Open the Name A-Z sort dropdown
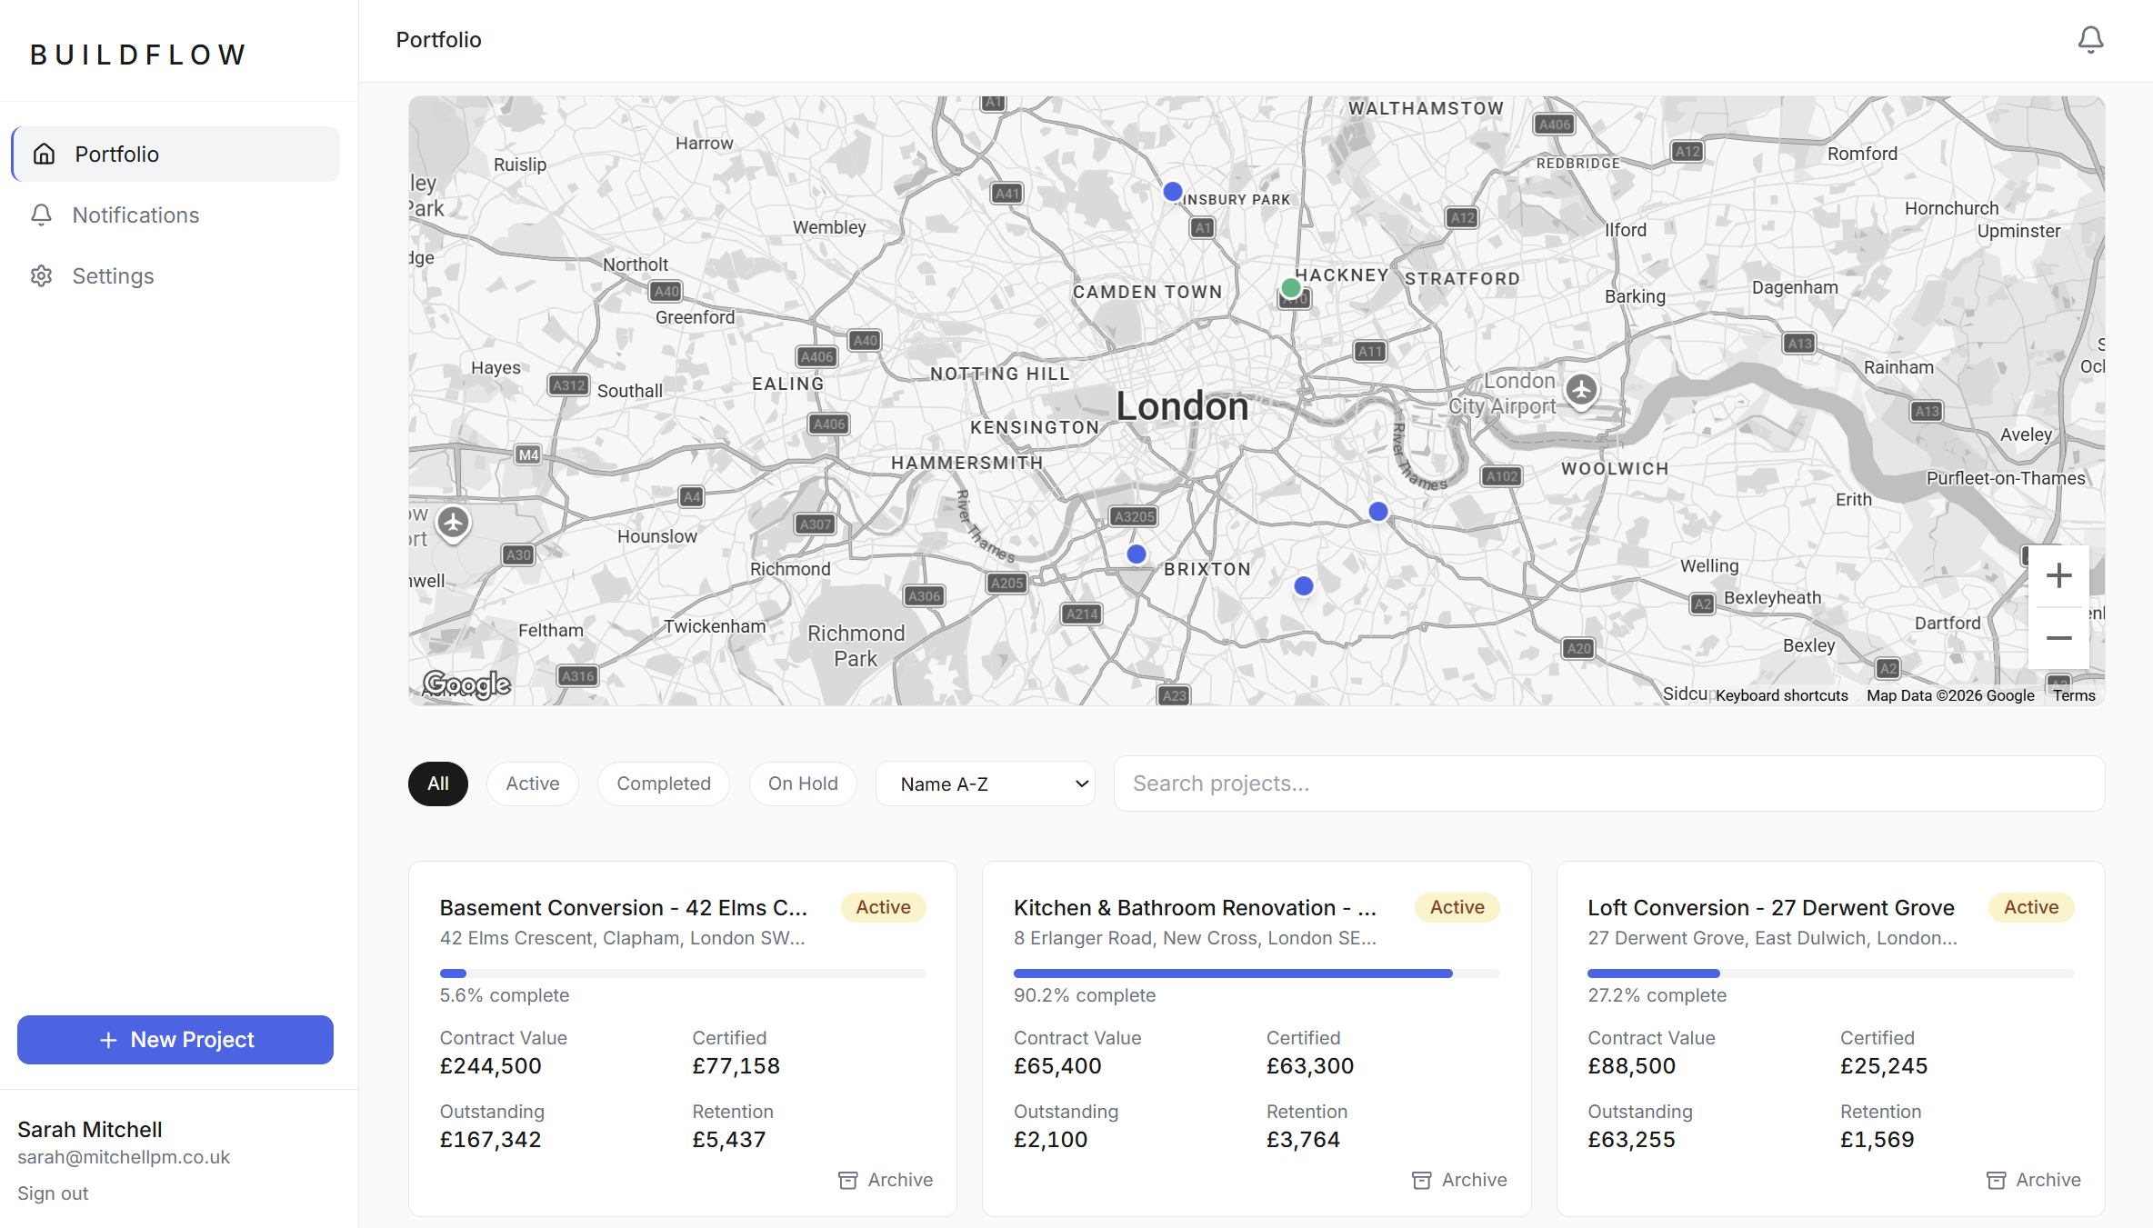Screen dimensions: 2153x1228 [x=986, y=784]
